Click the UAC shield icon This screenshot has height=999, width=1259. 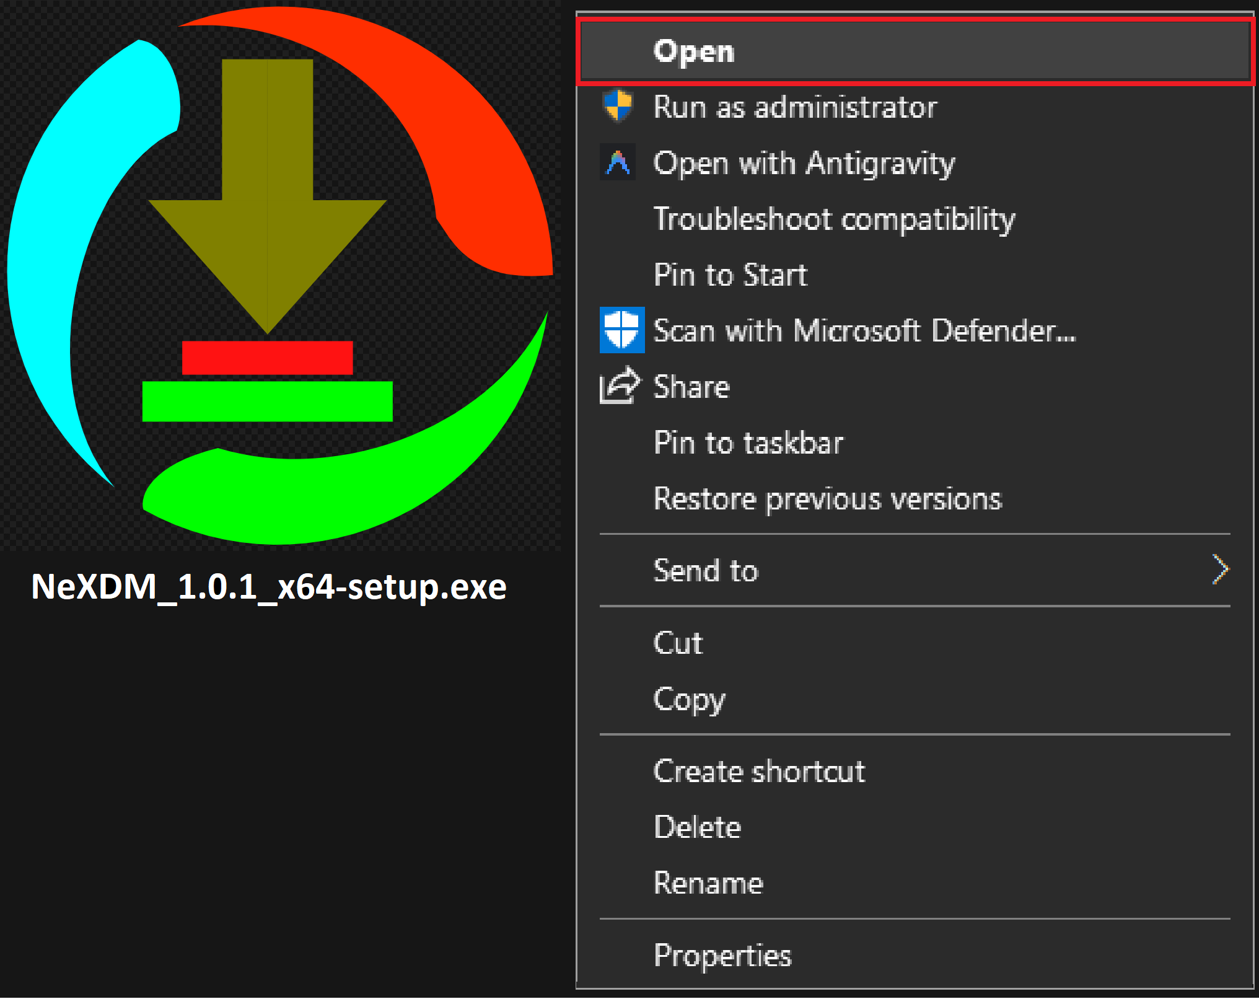(618, 106)
